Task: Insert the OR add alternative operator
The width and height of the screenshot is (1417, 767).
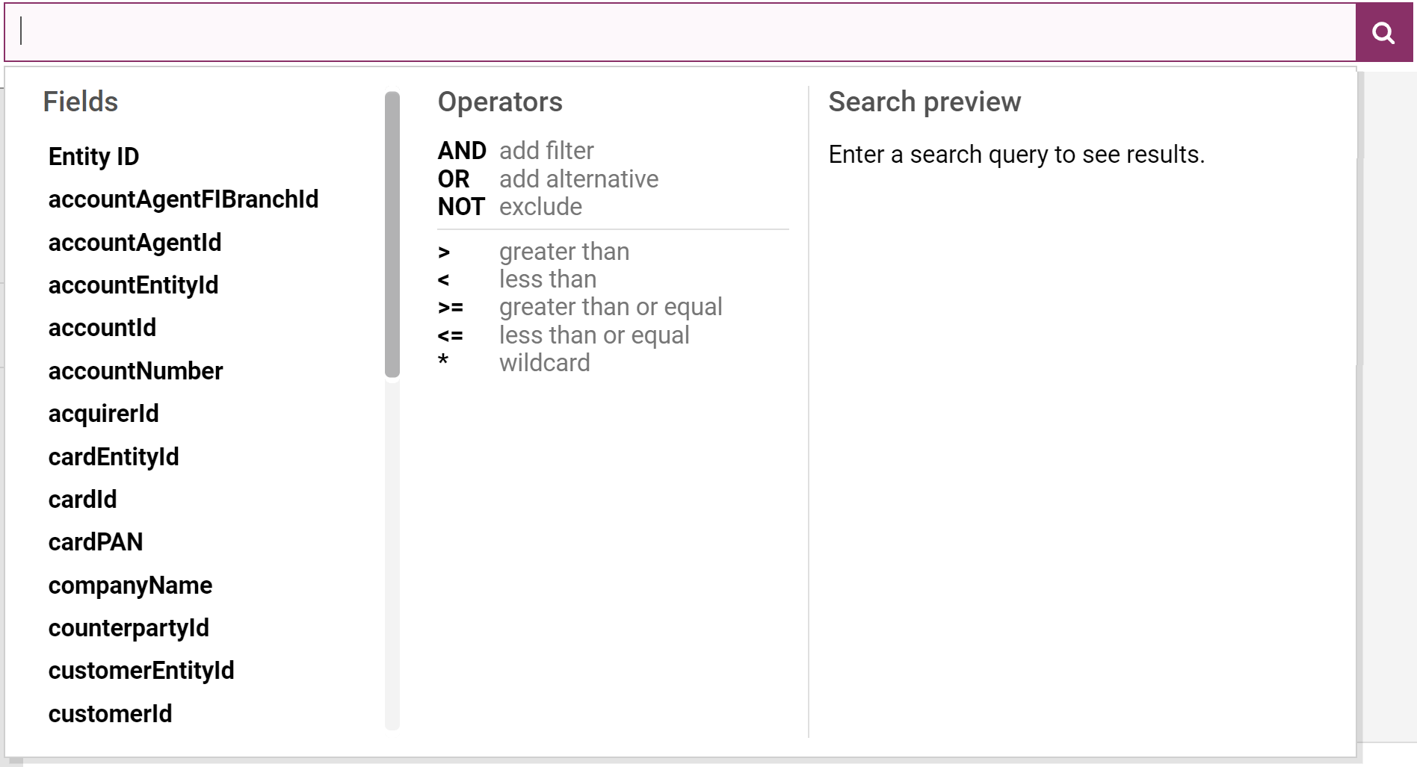Action: 548,179
